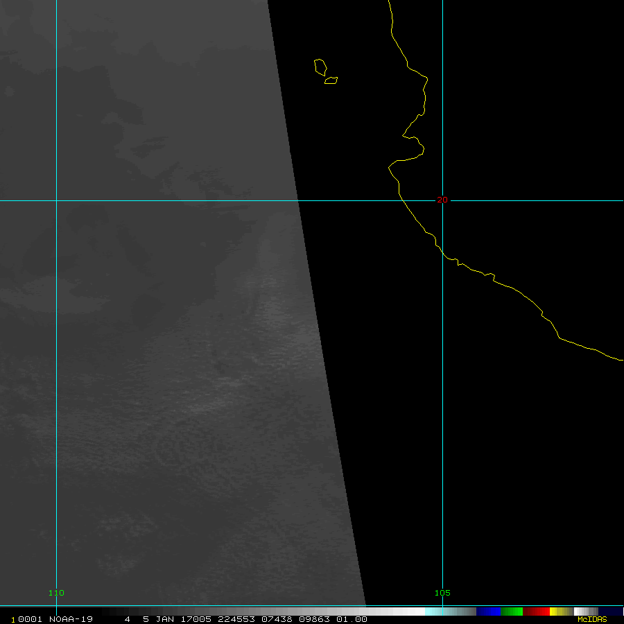Pick the green segment of color bar
This screenshot has width=624, height=624.
tap(512, 612)
